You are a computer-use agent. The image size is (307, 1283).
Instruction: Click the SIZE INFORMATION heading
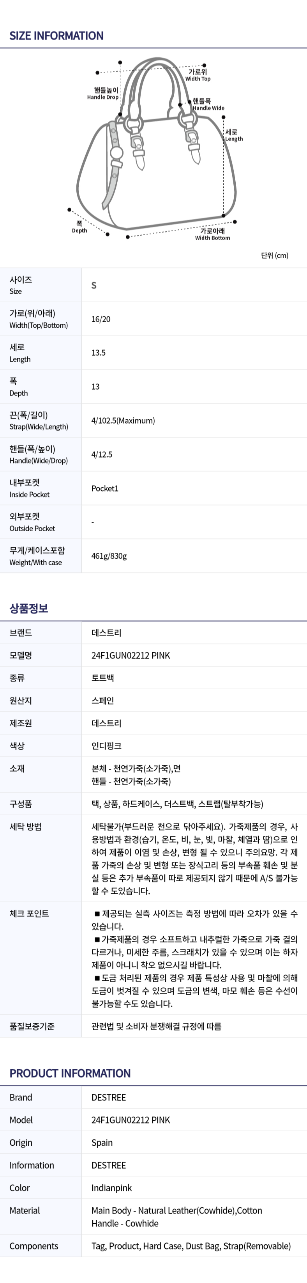point(56,36)
